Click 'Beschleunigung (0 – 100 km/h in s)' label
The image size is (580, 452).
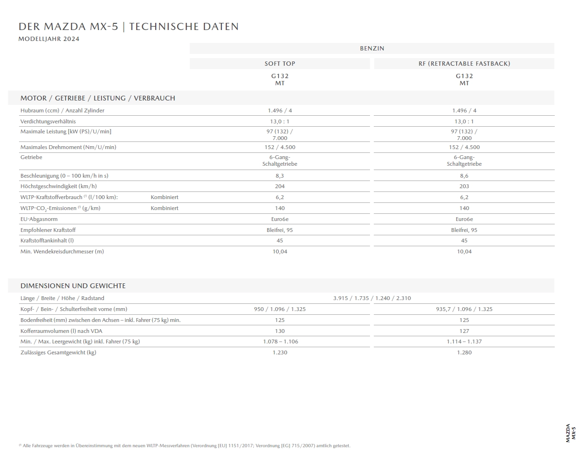click(64, 176)
